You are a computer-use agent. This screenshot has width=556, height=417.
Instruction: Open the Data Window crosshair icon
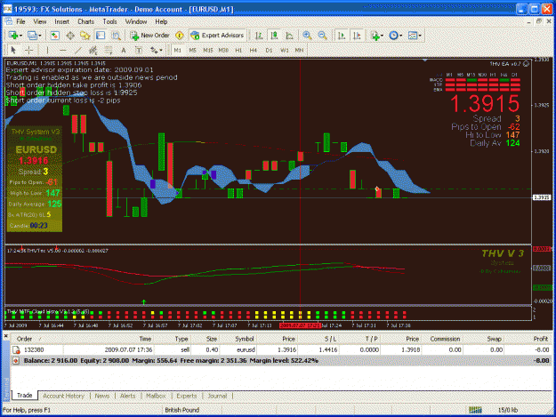pos(70,36)
